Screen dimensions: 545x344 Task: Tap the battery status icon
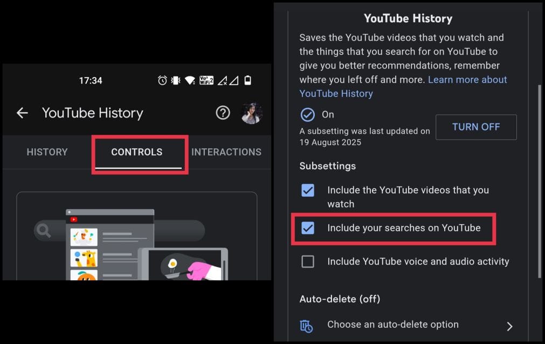(x=248, y=80)
